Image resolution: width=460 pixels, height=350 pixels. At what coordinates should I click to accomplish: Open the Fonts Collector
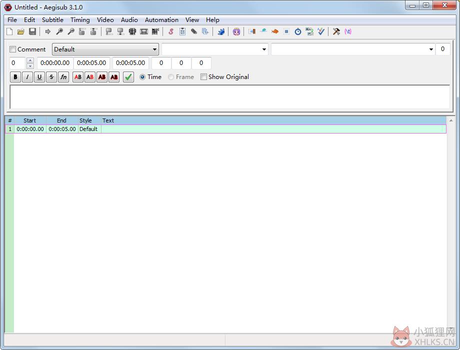pyautogui.click(x=205, y=31)
